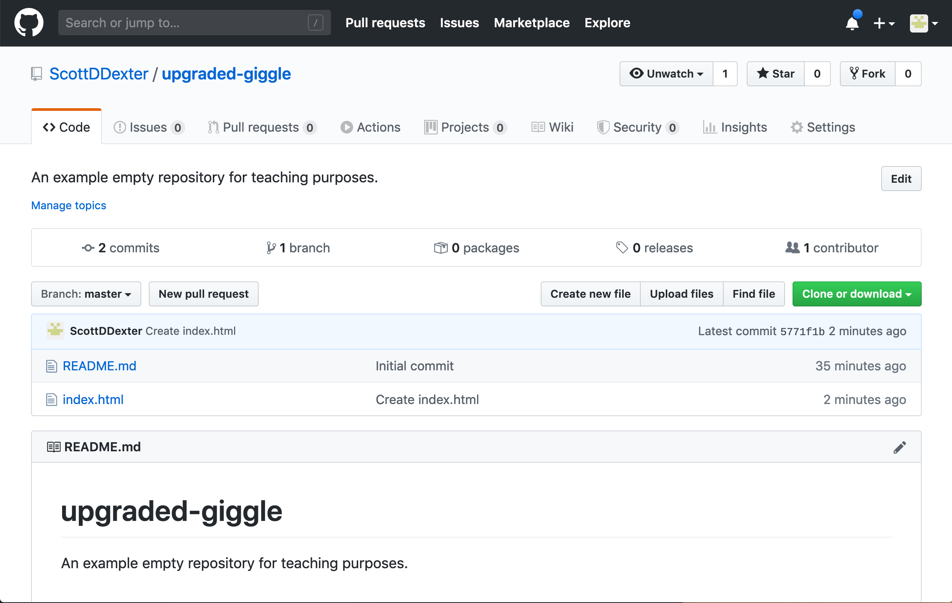Switch to the repository Issues tab
This screenshot has width=952, height=603.
[x=149, y=127]
